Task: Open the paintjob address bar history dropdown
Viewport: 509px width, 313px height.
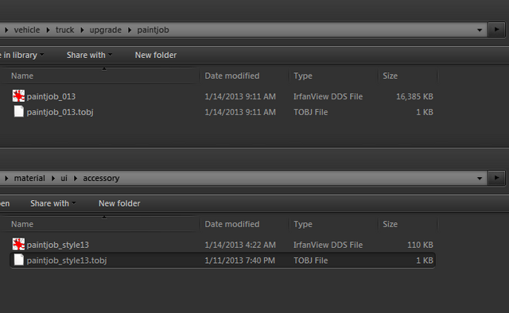Action: click(480, 30)
